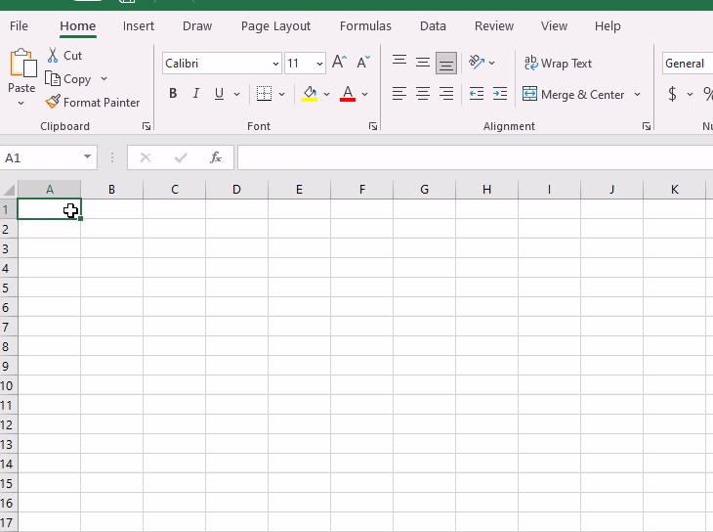Expand the Paste options arrow
The image size is (713, 532).
click(21, 104)
